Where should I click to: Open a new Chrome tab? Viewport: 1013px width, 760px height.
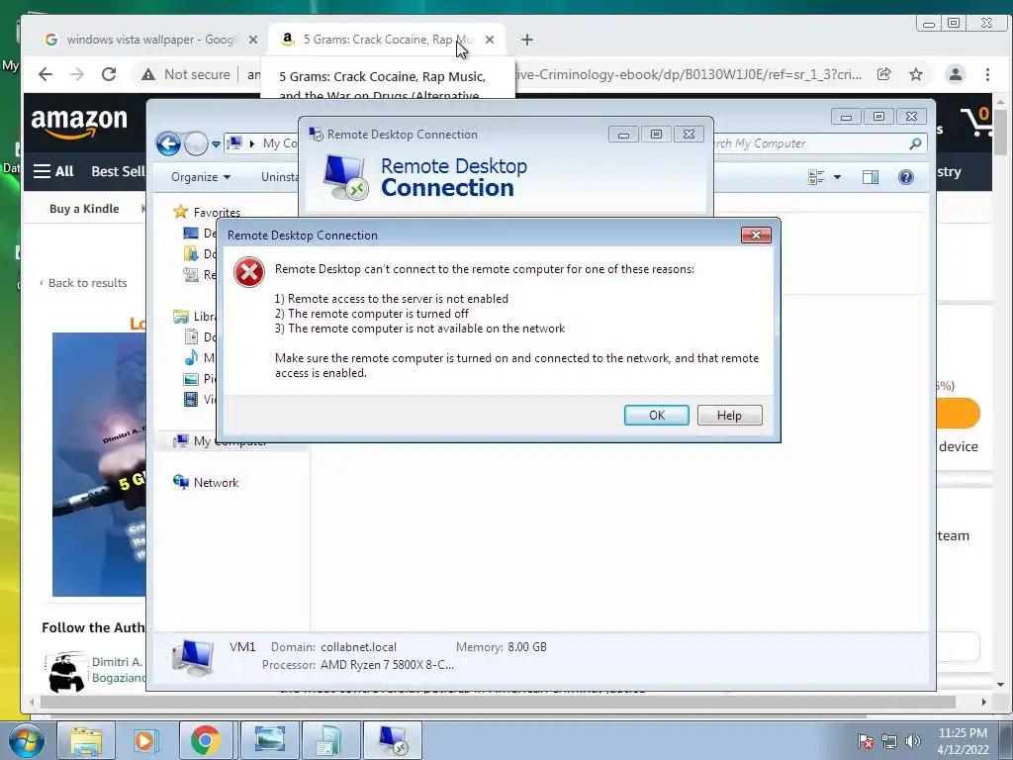click(x=527, y=40)
